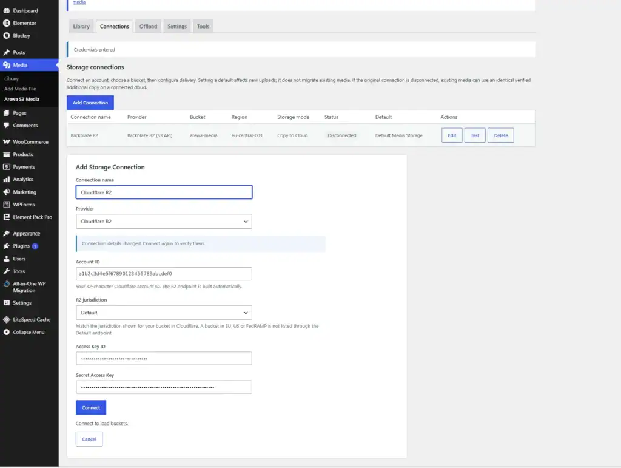Delete the Backblaze B2 connection

501,135
